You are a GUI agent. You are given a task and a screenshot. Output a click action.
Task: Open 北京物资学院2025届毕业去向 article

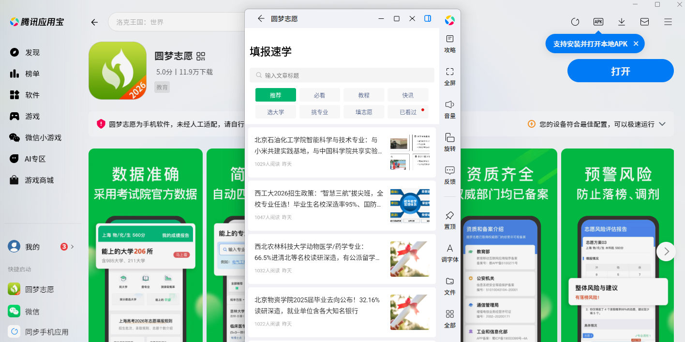tap(342, 312)
